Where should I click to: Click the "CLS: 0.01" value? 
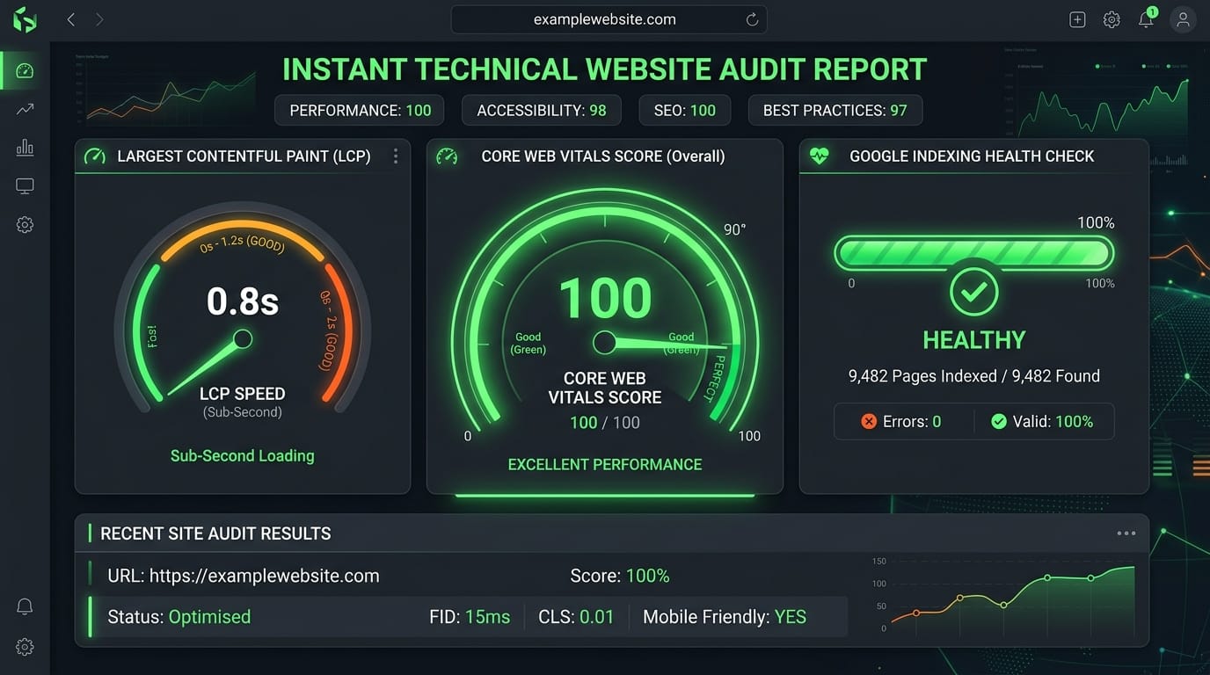click(576, 617)
